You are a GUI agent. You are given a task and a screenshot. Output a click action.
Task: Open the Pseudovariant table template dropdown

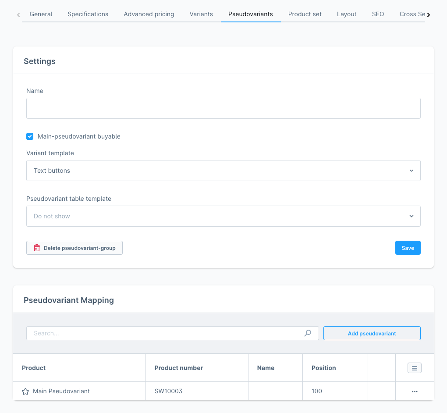[223, 216]
